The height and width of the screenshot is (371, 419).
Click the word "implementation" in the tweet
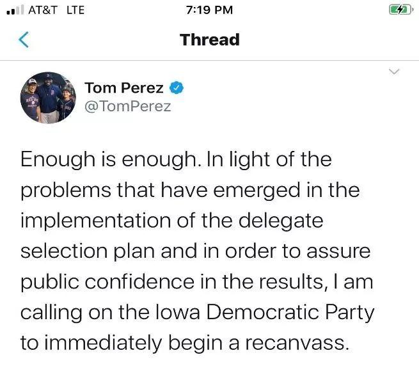pyautogui.click(x=96, y=221)
